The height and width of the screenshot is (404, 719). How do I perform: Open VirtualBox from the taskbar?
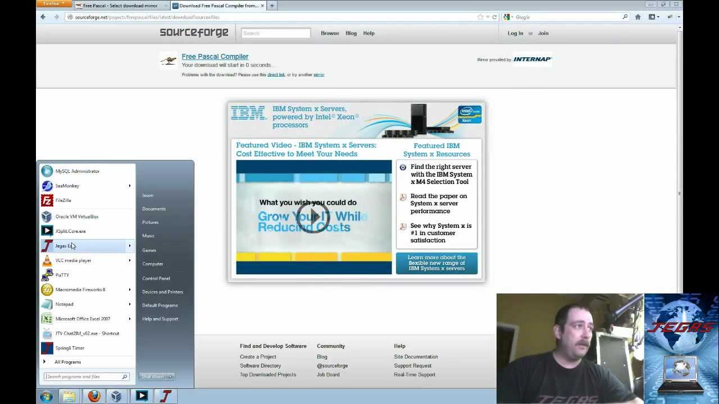click(x=116, y=397)
